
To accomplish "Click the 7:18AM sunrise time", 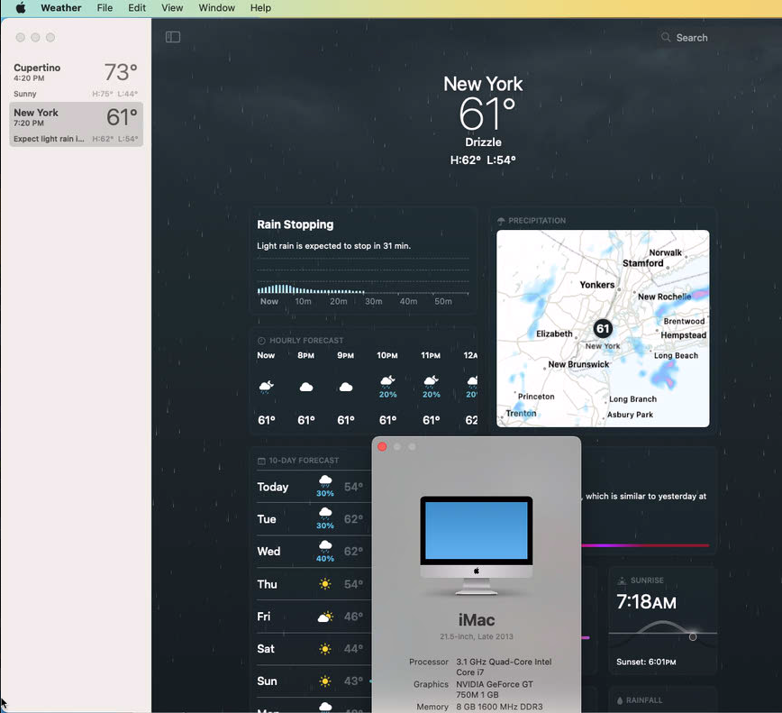I will pyautogui.click(x=646, y=602).
